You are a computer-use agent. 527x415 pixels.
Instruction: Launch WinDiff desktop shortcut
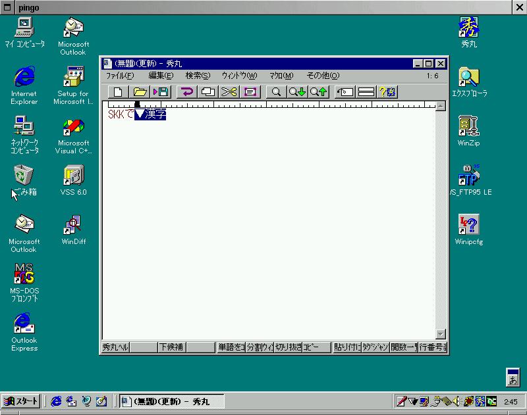tap(73, 230)
